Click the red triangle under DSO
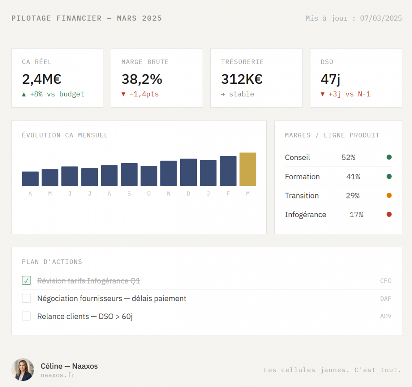Image resolution: width=412 pixels, height=387 pixels. [x=323, y=94]
